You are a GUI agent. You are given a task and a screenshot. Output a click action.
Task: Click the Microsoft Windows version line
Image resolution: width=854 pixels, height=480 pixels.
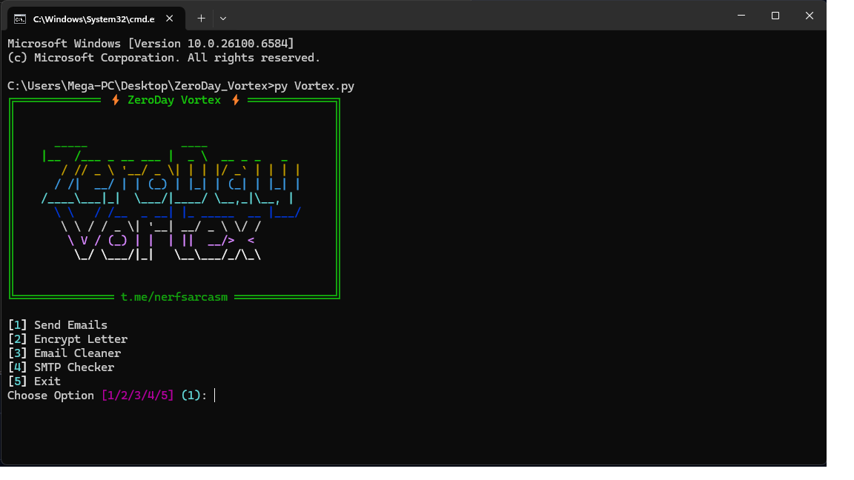(x=151, y=44)
